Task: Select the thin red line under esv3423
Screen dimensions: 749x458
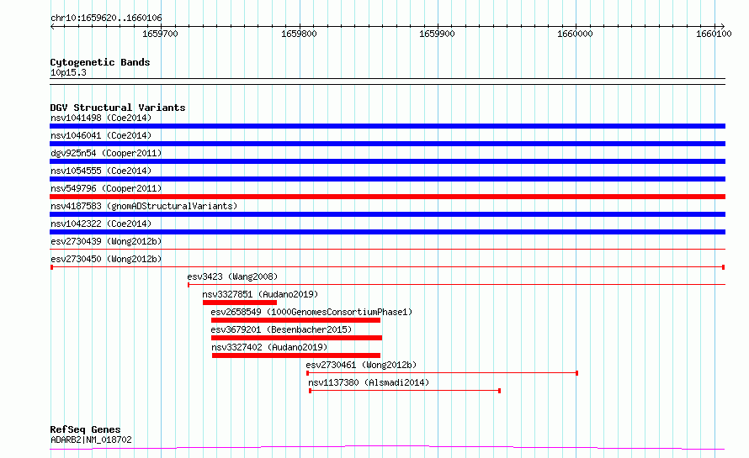Action: click(456, 285)
